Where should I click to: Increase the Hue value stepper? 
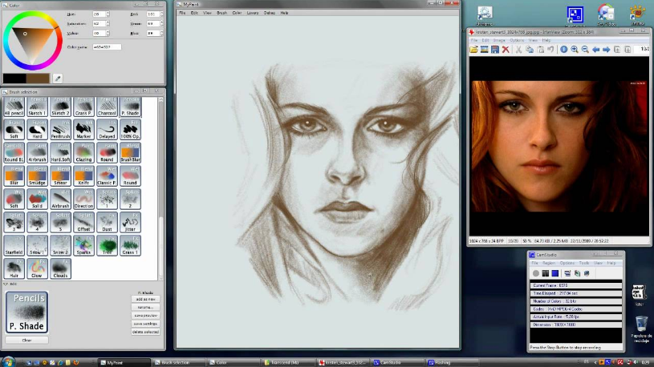(108, 13)
